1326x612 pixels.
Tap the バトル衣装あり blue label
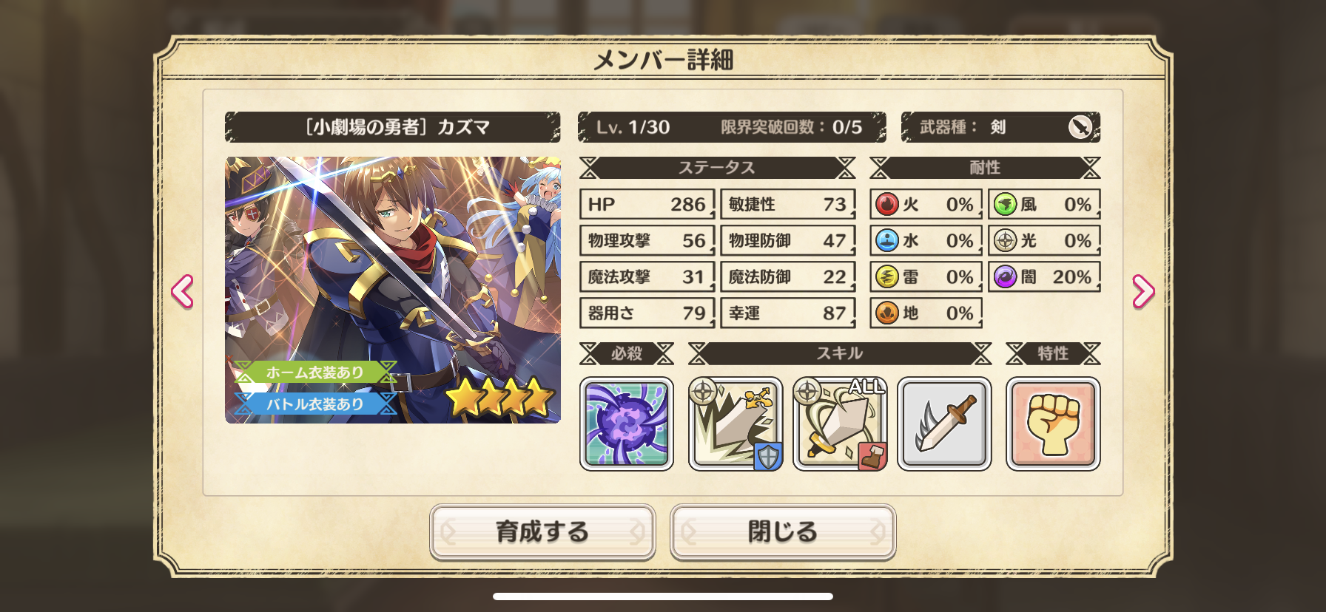(315, 404)
